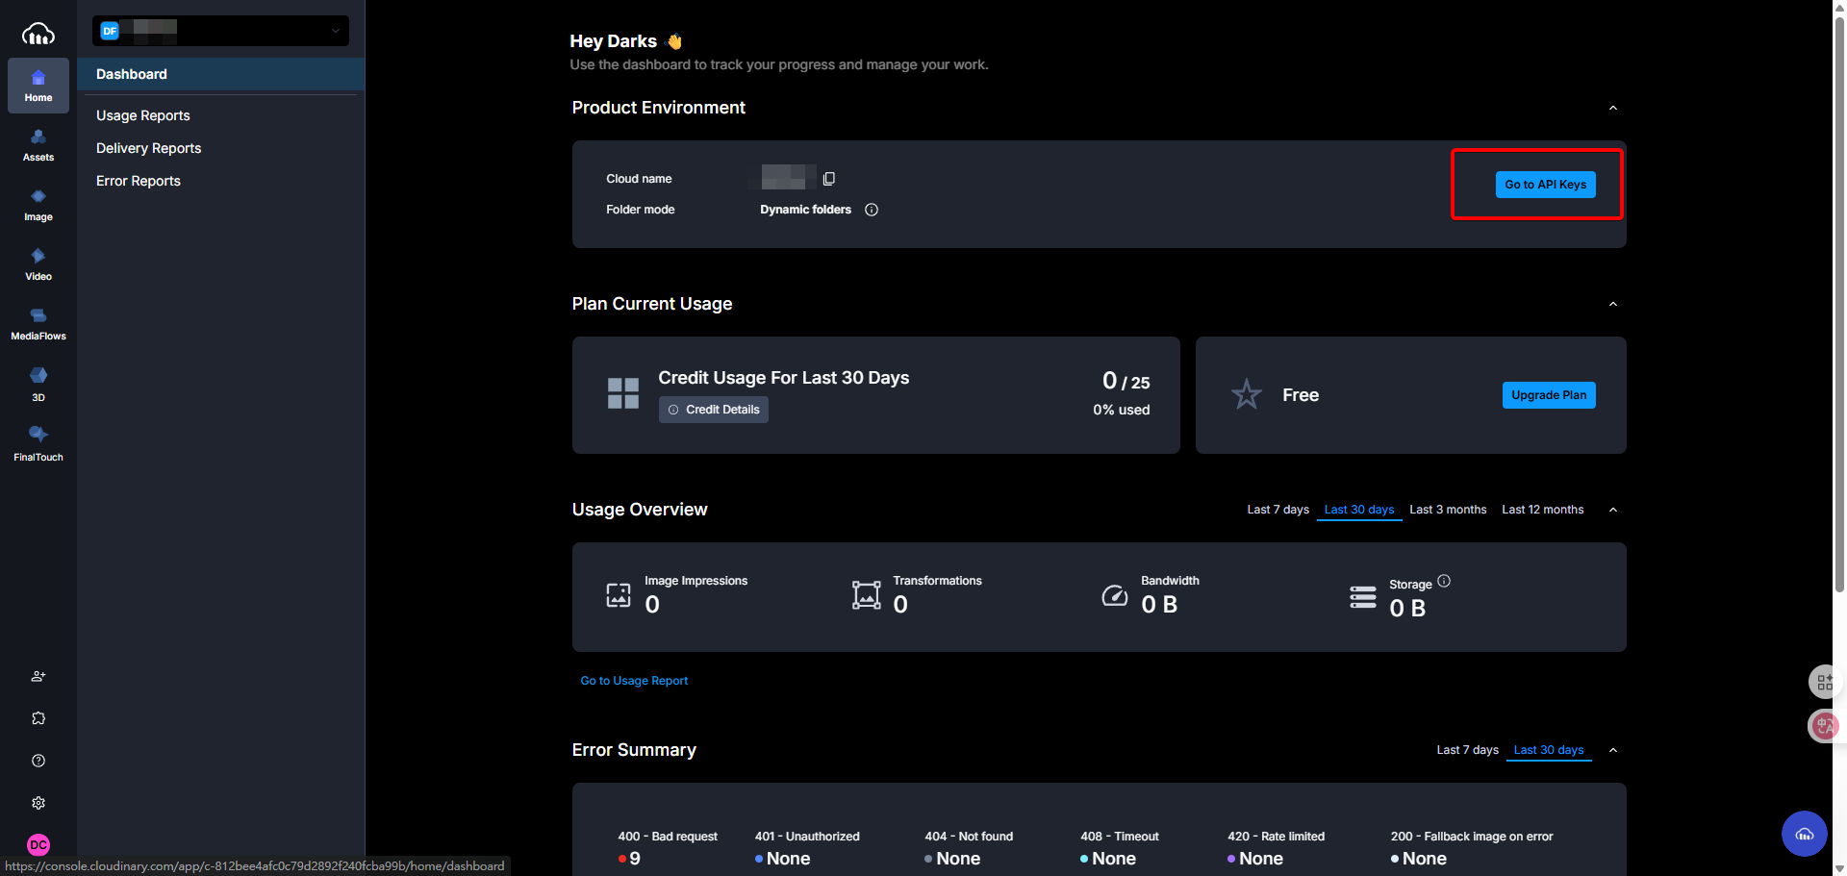Image resolution: width=1847 pixels, height=876 pixels.
Task: Collapse the Usage Overview section
Action: tap(1613, 510)
